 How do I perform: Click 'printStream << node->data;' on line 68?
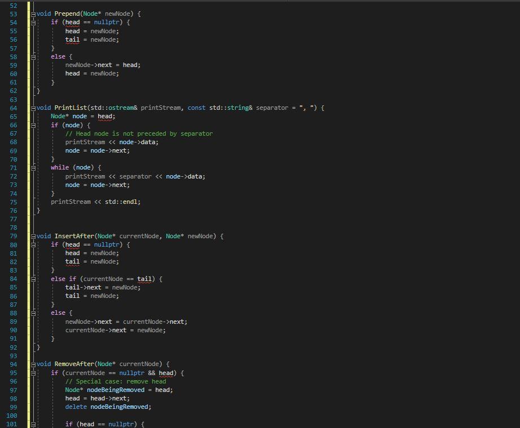pos(112,142)
